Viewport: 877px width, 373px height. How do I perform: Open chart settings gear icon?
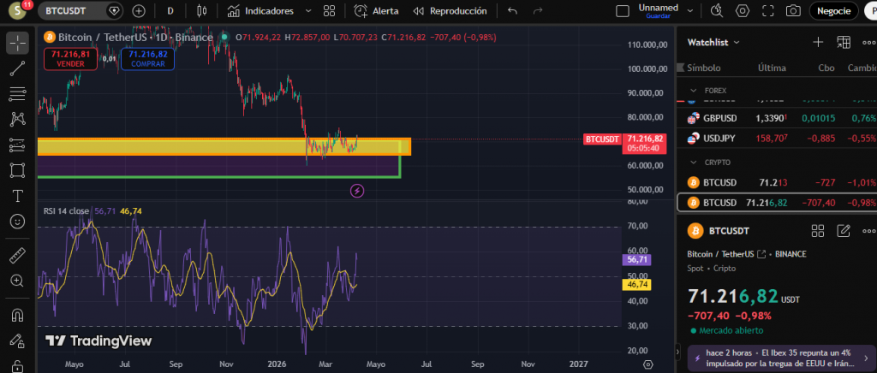tap(743, 11)
